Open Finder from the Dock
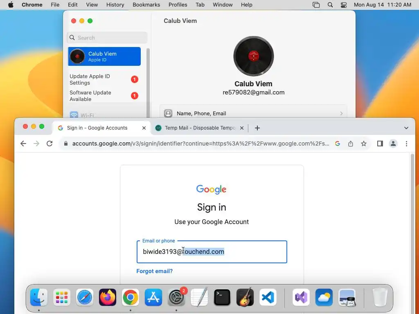419x314 pixels. click(x=39, y=297)
